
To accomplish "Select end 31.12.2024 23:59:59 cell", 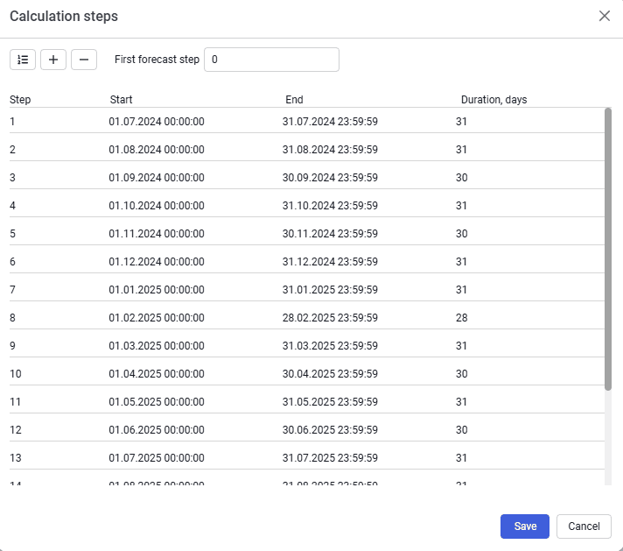I will point(330,262).
